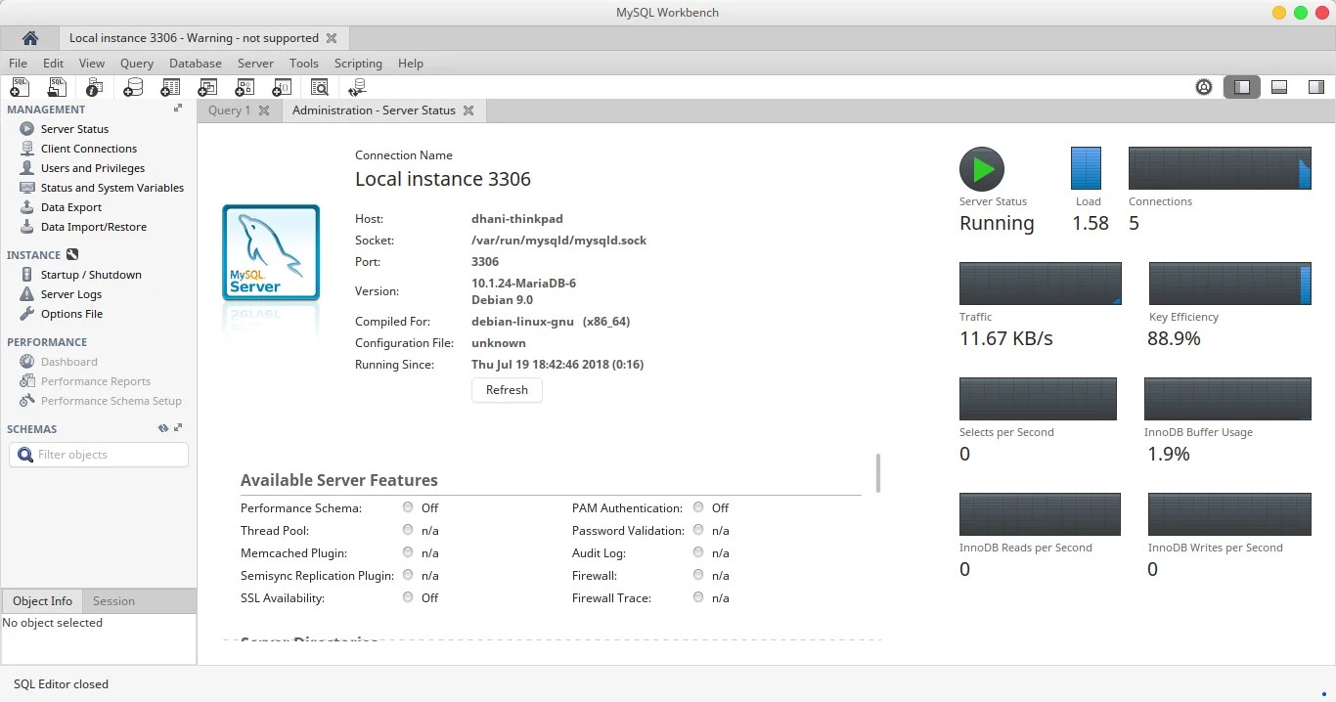
Task: Click the Connections graph
Action: 1220,168
